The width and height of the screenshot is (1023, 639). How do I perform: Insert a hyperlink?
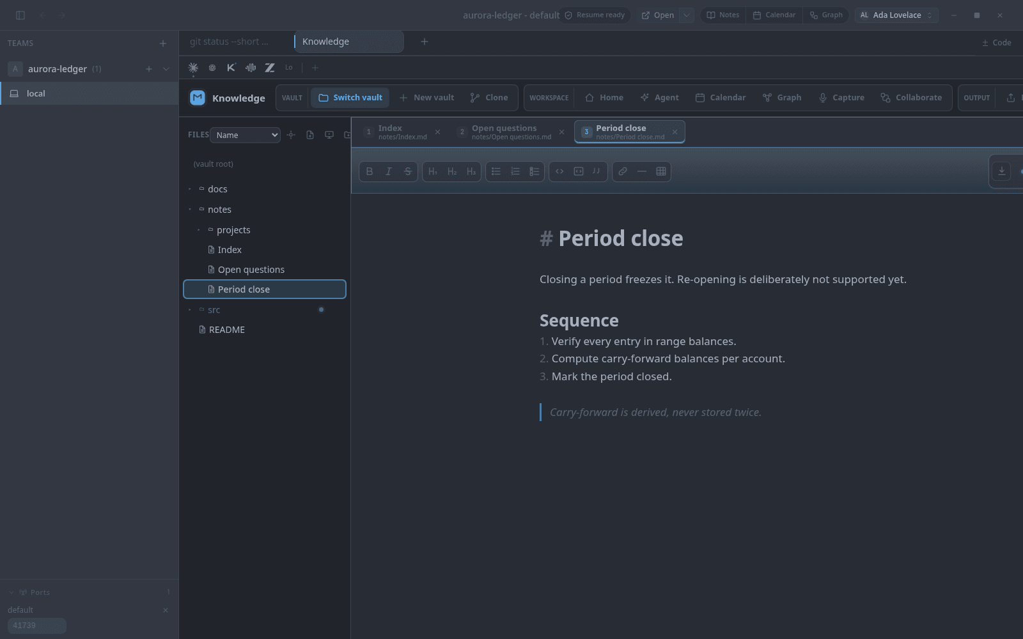click(x=623, y=171)
